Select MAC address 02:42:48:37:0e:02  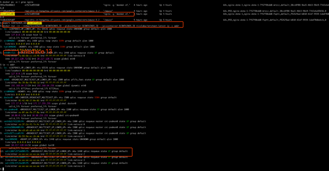click(29, 100)
